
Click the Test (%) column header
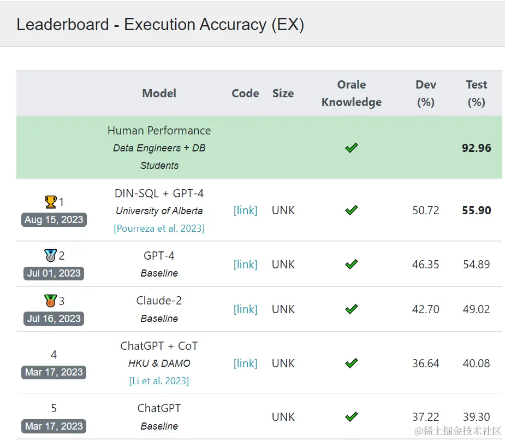476,93
